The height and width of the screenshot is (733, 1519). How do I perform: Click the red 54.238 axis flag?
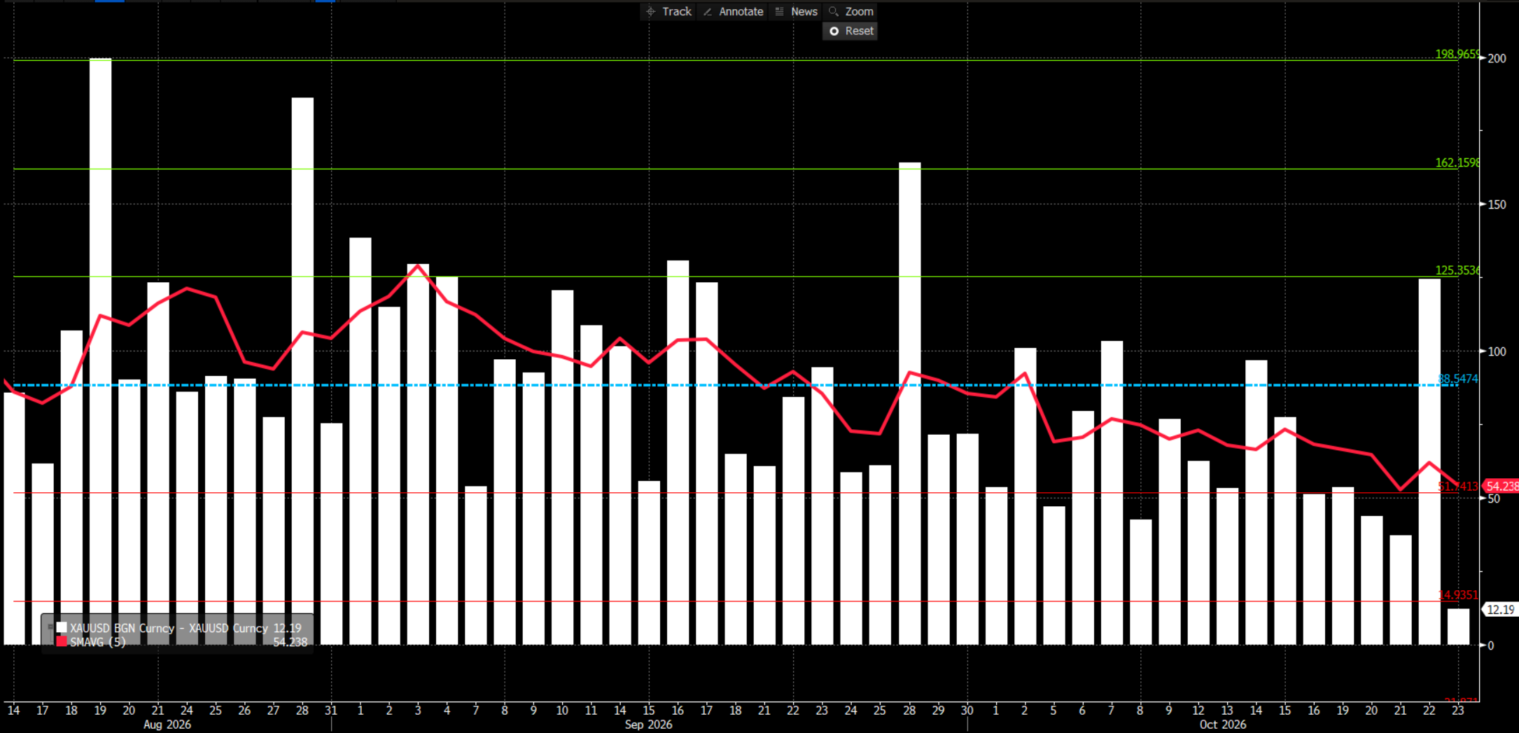tap(1501, 486)
